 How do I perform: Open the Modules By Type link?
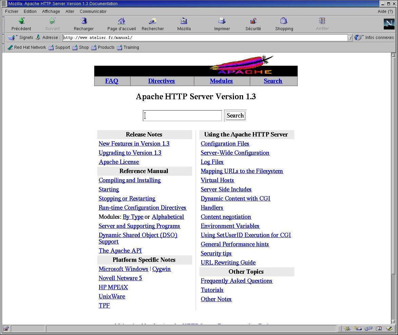pyautogui.click(x=133, y=217)
